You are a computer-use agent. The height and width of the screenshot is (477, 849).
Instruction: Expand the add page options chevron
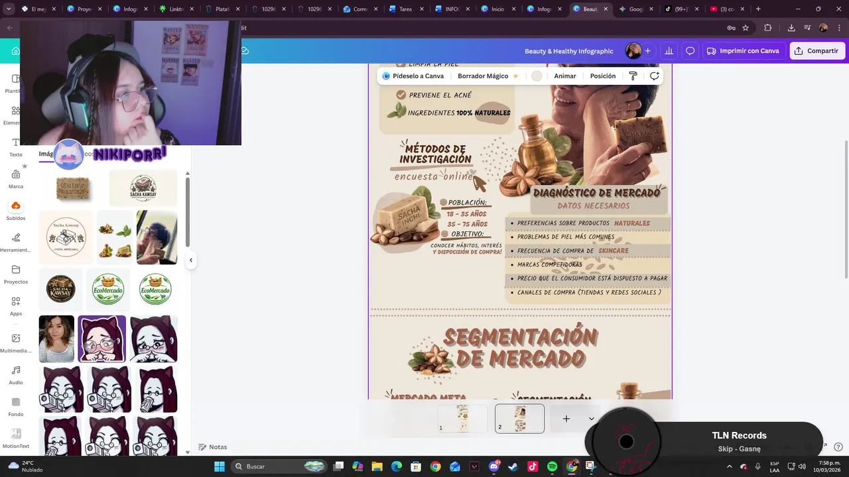click(x=592, y=419)
